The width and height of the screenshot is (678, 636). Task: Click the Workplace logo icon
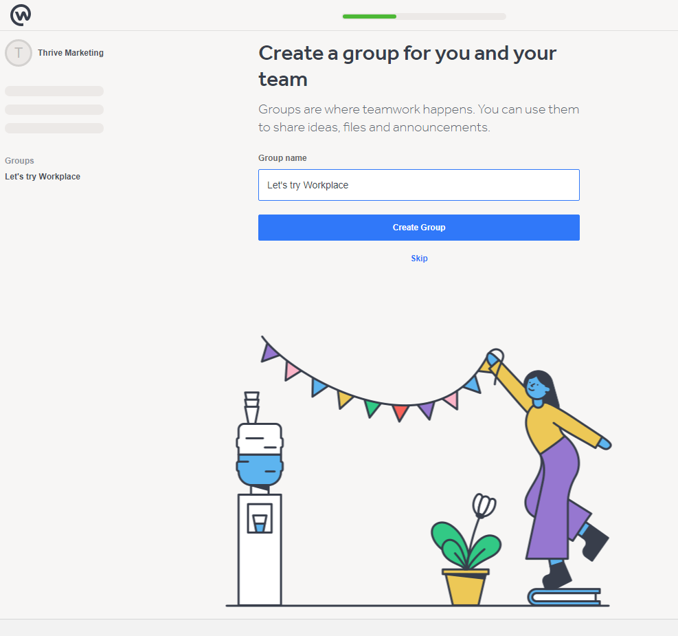(21, 15)
